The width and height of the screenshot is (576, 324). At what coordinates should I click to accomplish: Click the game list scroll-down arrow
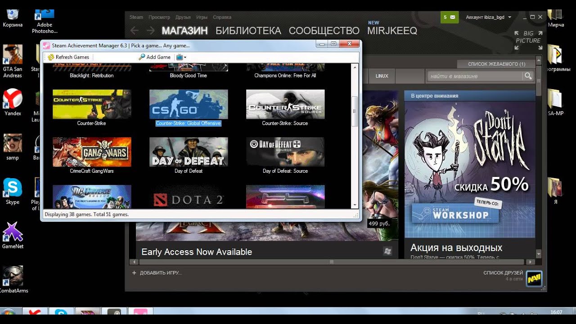pyautogui.click(x=355, y=205)
